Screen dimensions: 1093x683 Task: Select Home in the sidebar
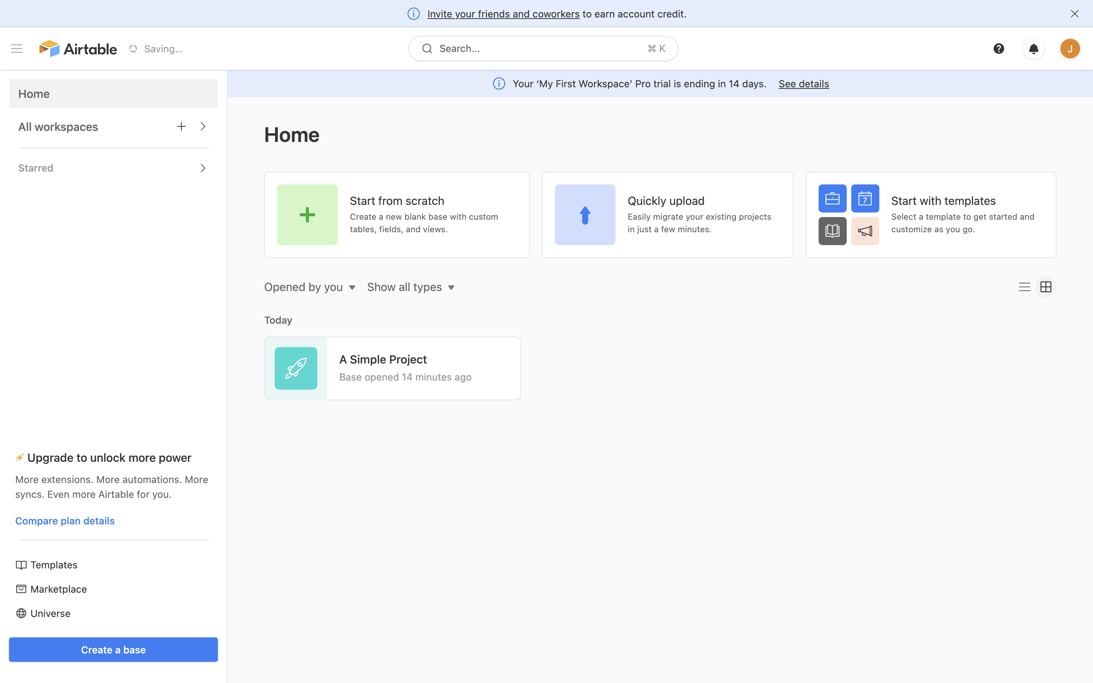click(113, 93)
